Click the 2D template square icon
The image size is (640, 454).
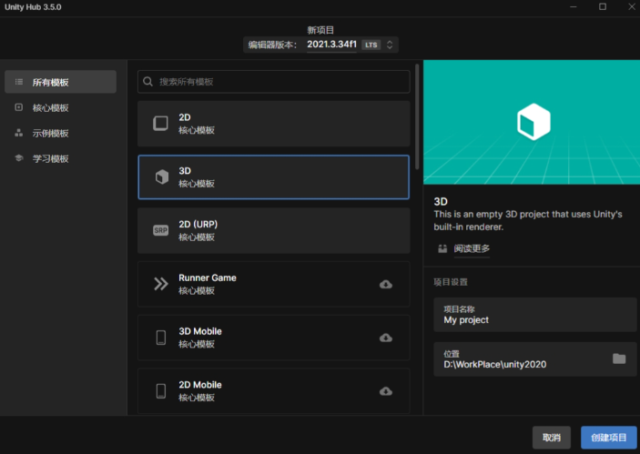click(161, 124)
